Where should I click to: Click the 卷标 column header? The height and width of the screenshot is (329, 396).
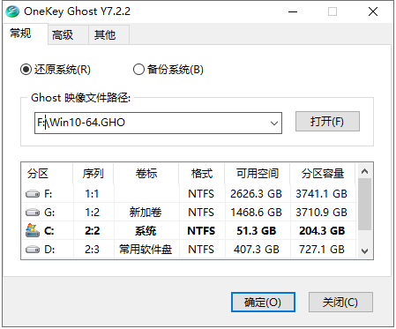(x=146, y=174)
